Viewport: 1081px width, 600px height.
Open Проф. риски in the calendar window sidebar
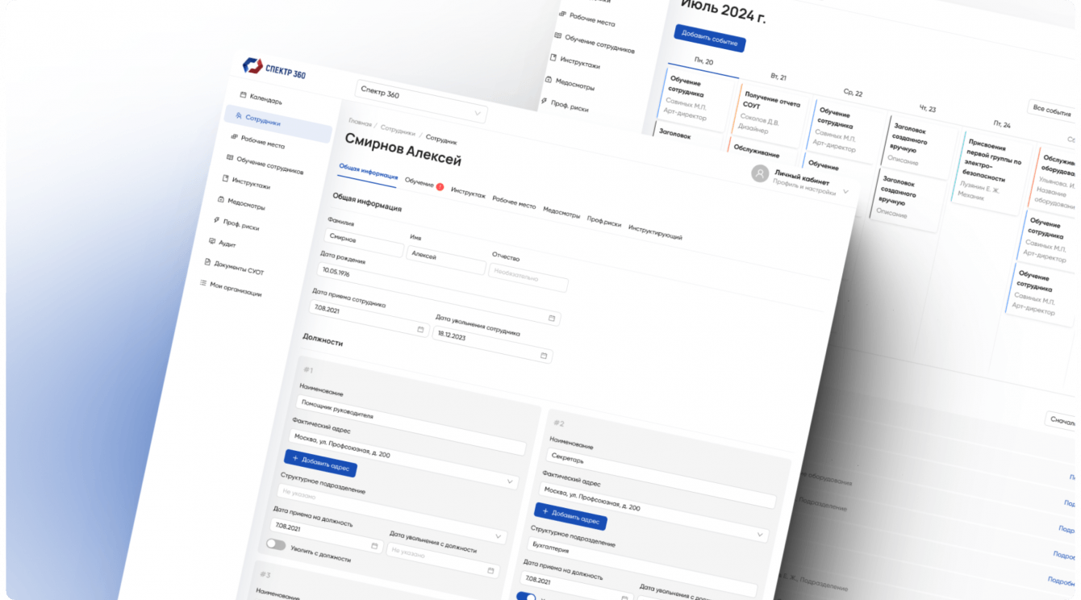tap(564, 106)
